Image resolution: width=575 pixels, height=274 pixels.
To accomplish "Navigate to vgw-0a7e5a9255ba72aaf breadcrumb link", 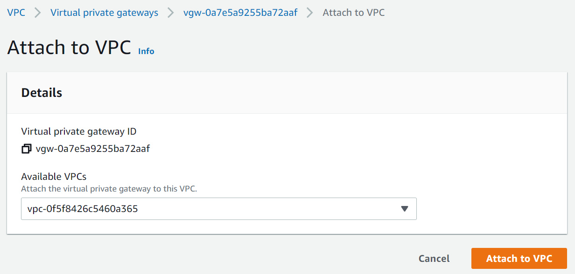I will (x=240, y=13).
